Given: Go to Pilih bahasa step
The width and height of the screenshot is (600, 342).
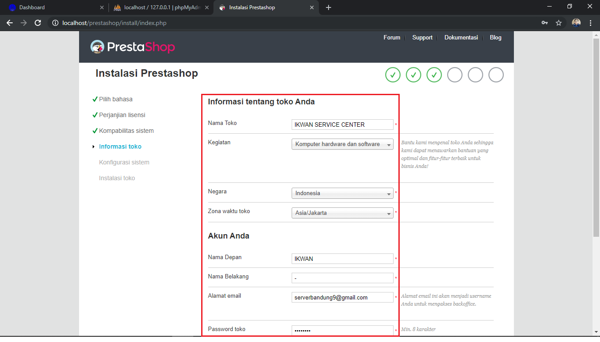Looking at the screenshot, I should click(x=116, y=99).
